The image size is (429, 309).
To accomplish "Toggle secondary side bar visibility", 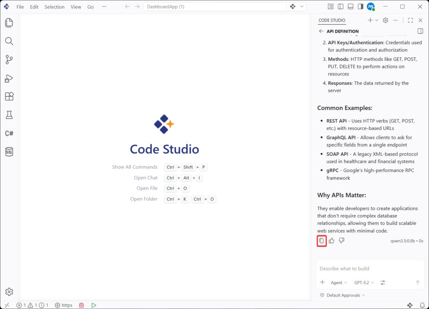I will tap(360, 7).
